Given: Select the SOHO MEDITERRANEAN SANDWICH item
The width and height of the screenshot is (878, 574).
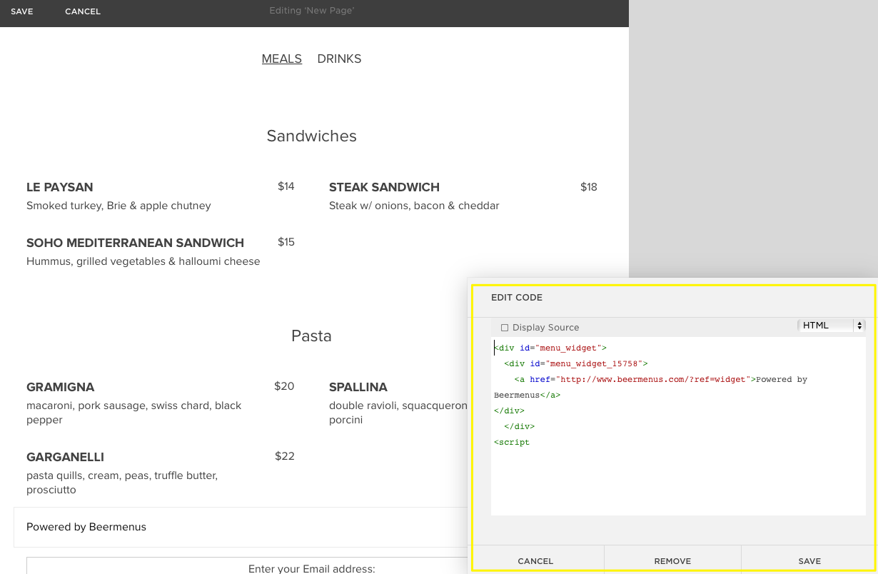Looking at the screenshot, I should click(135, 243).
